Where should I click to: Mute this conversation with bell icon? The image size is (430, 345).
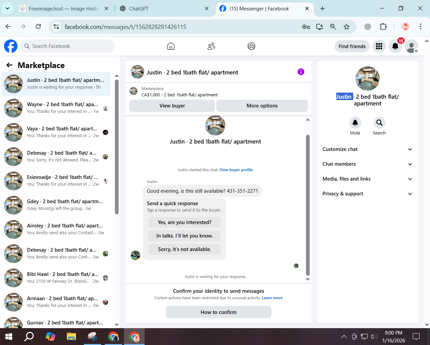(x=355, y=123)
